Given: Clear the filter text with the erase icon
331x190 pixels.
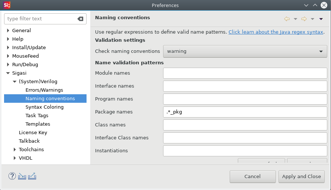Looking at the screenshot, I should point(80,19).
